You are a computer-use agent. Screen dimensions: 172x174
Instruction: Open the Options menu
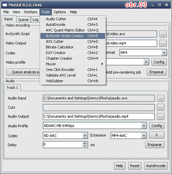(60, 12)
